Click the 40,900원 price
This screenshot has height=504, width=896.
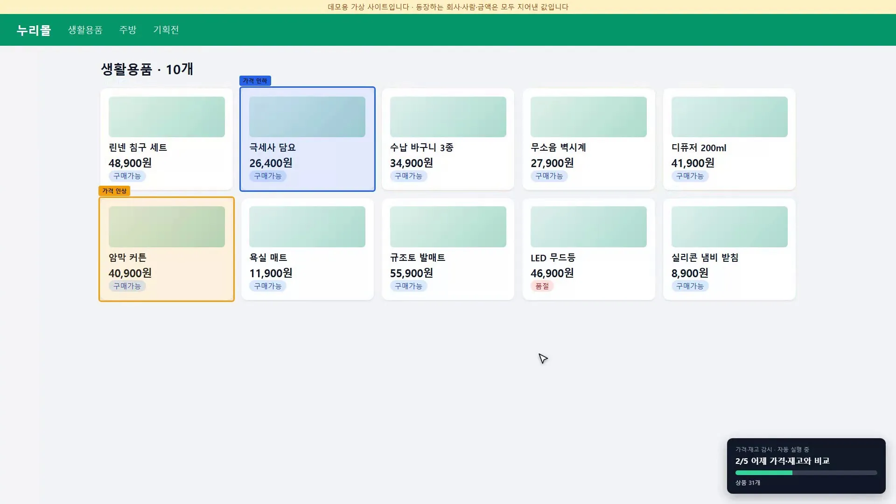(x=130, y=273)
